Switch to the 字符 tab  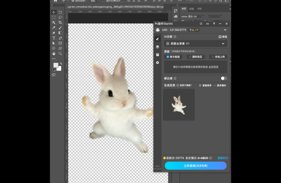coord(184,9)
